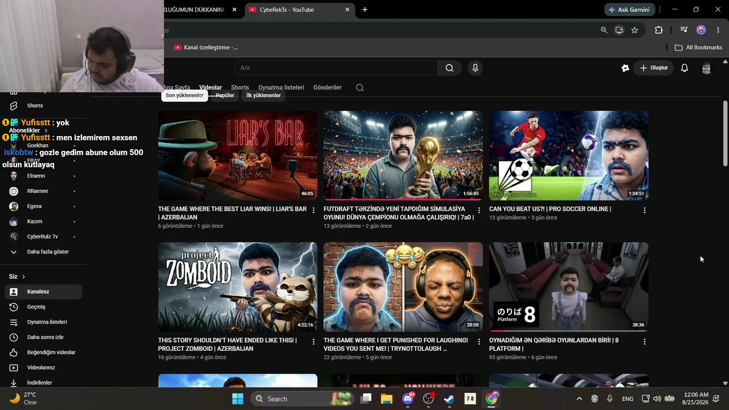Click the zoom magnifier icon in address bar
The image size is (729, 410).
[604, 30]
